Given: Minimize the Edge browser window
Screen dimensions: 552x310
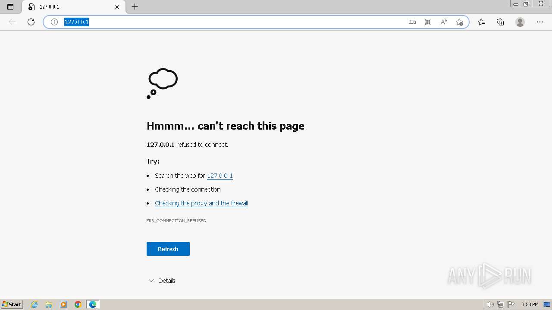Looking at the screenshot, I should [x=516, y=3].
